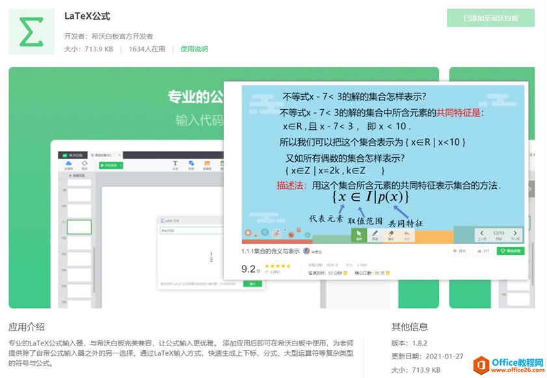Open dropdown arrow on start teaching button
Viewport: 547px width, 378px height.
pos(121,166)
